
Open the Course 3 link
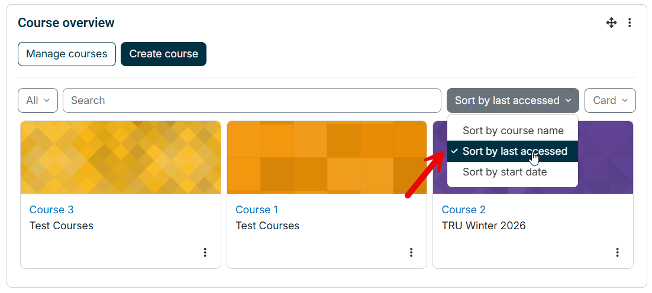click(x=51, y=210)
